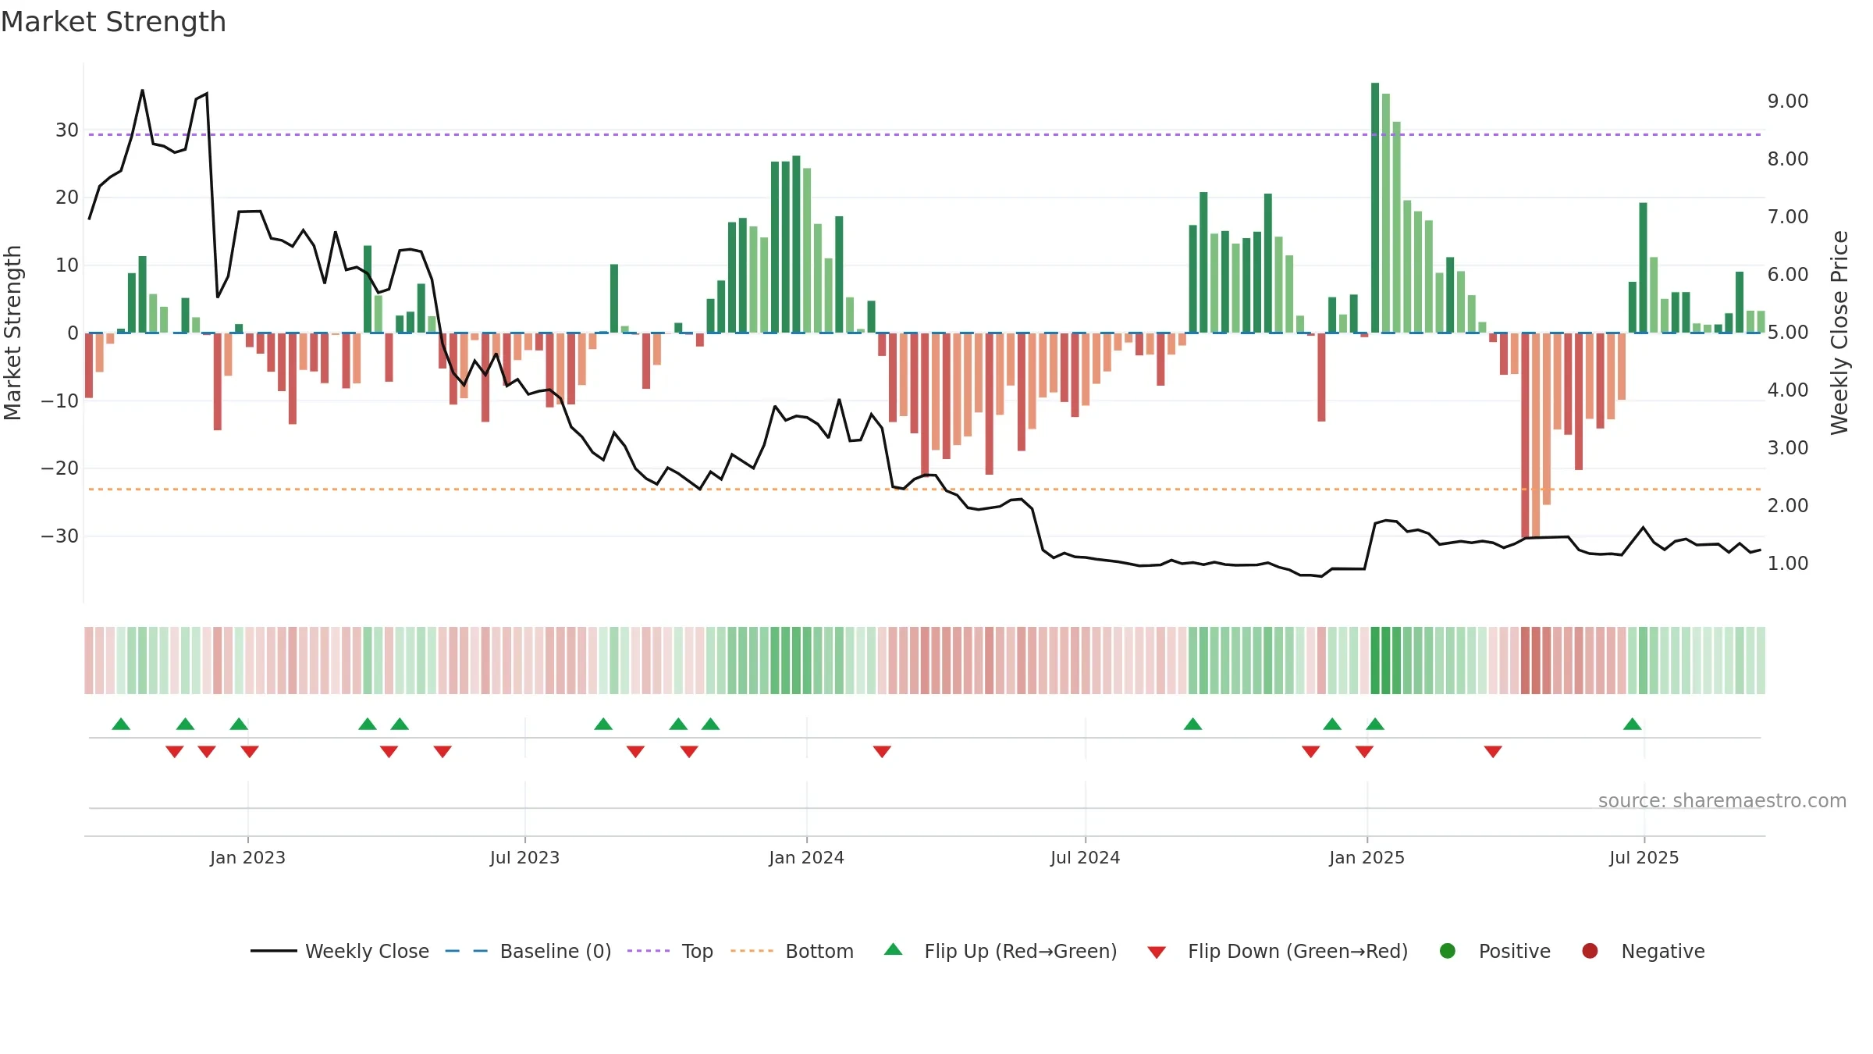
Task: Click the Jul 2024 x-axis label
Action: tap(1085, 858)
